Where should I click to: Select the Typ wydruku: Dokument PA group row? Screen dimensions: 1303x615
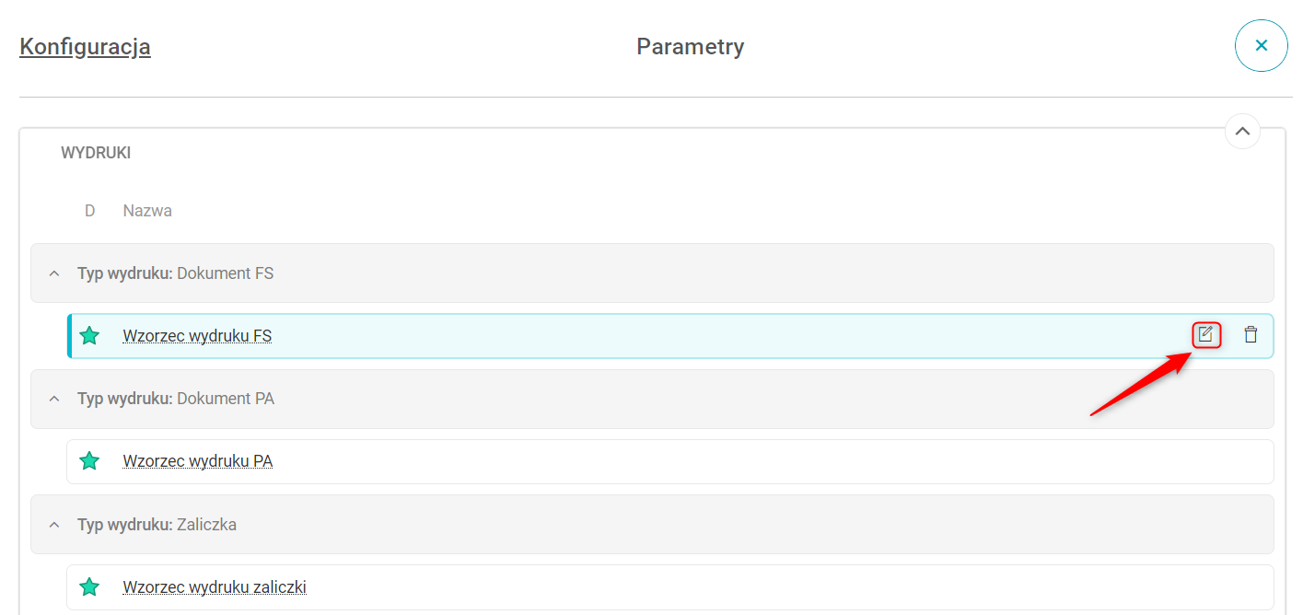coord(645,399)
